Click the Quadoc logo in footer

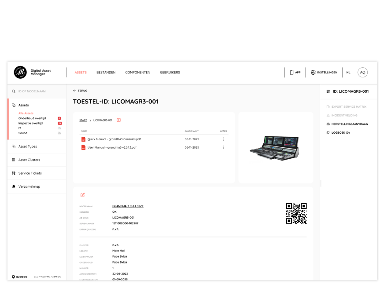pyautogui.click(x=20, y=277)
